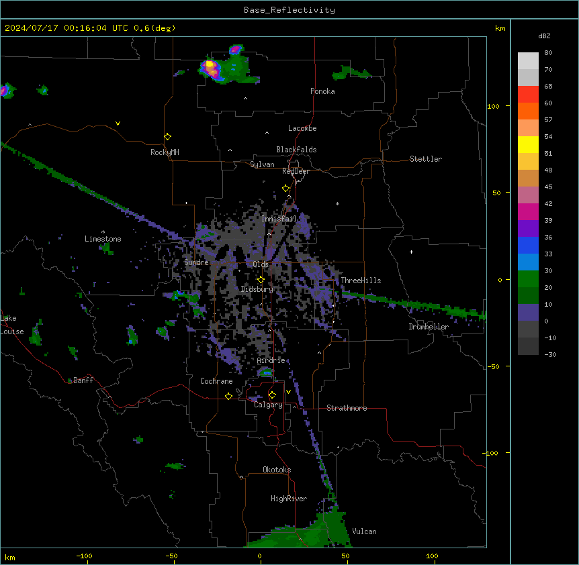
Task: Click the intense yellow-core storm cell near top
Action: [211, 68]
